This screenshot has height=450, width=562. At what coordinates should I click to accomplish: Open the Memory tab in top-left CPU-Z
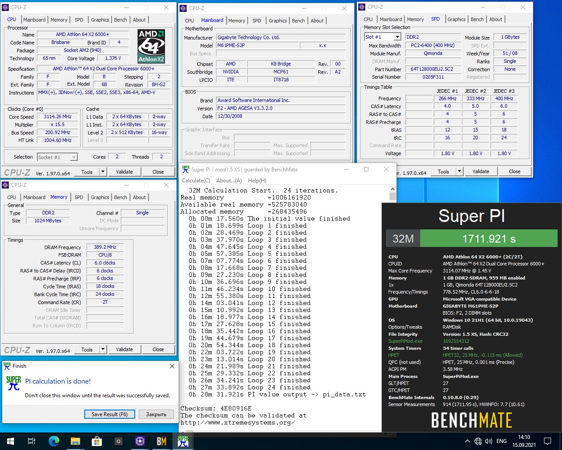pyautogui.click(x=59, y=20)
